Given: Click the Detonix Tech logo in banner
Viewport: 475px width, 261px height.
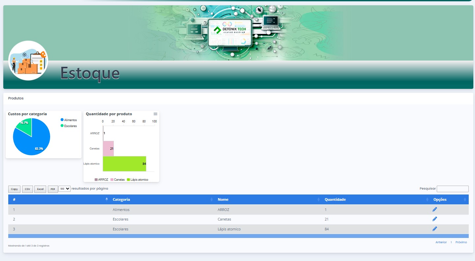Looking at the screenshot, I should coord(230,30).
